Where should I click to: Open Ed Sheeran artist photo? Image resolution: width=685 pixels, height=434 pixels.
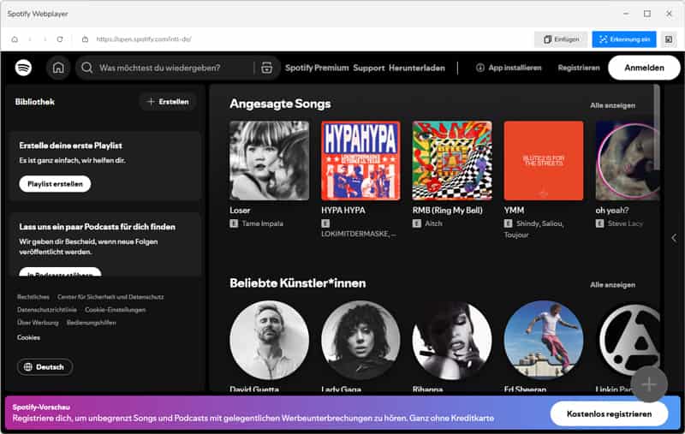coord(544,340)
